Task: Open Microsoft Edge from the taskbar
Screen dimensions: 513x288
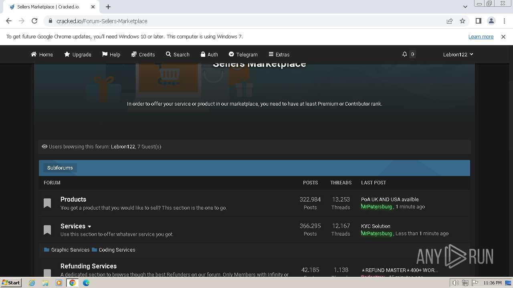Action: [x=86, y=283]
